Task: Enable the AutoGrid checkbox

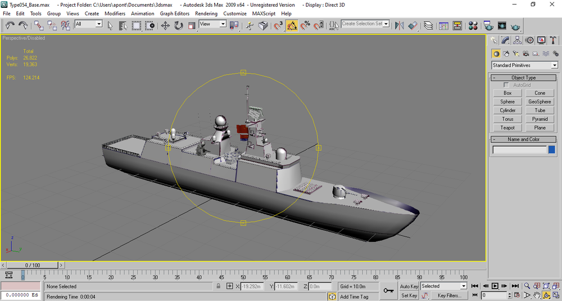Action: click(506, 85)
